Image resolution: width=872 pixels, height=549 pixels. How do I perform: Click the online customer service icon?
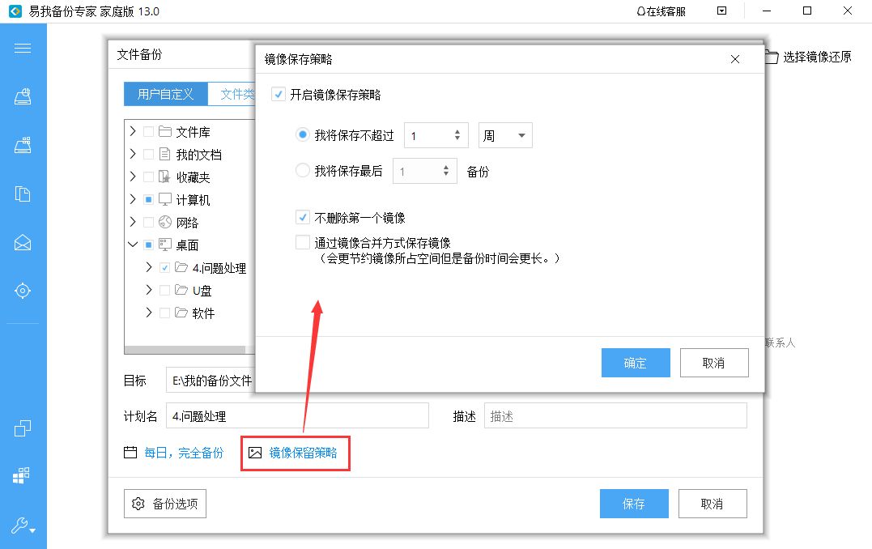(641, 11)
